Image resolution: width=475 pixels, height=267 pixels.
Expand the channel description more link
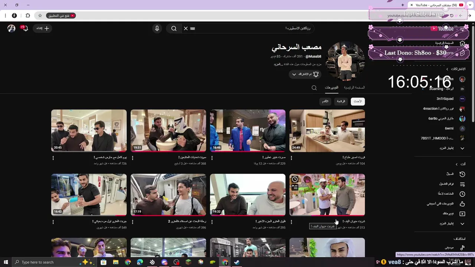tap(278, 65)
